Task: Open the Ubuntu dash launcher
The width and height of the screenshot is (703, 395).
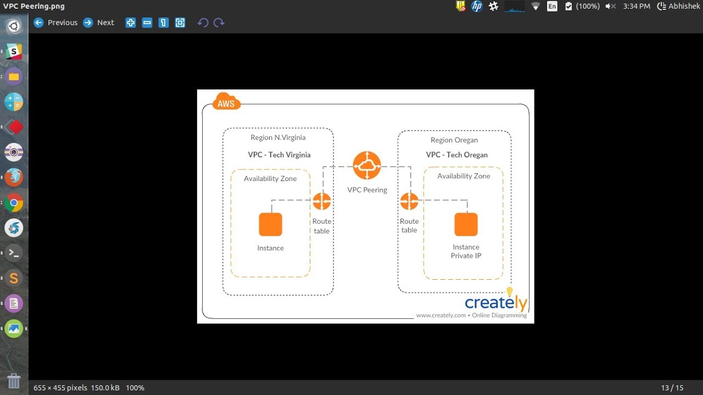Action: tap(14, 26)
